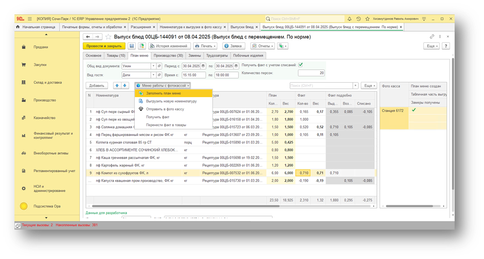This screenshot has width=484, height=259.
Task: Clear the table search field
Action: [x=356, y=85]
